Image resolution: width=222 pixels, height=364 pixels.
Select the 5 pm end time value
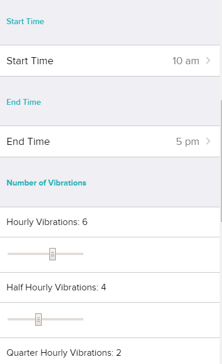pyautogui.click(x=187, y=141)
